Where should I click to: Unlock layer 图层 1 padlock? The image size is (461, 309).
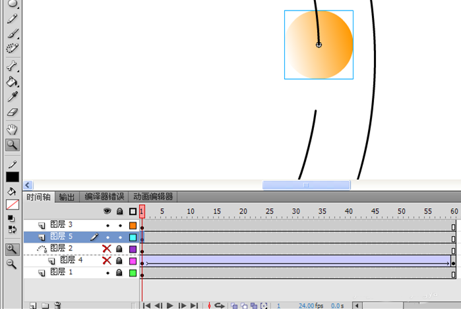119,273
